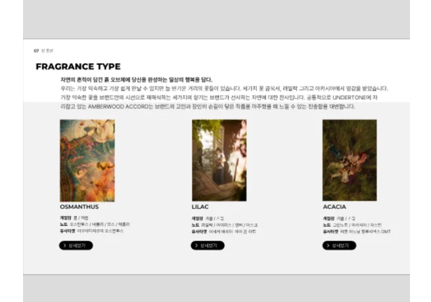
Task: Click the ACACIA product title
Action: tap(334, 207)
